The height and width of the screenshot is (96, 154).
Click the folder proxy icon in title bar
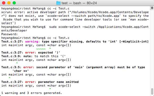(58, 3)
